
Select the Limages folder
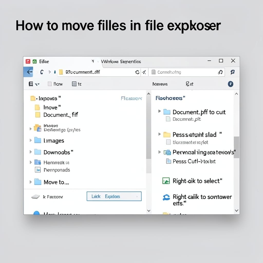coord(49,140)
